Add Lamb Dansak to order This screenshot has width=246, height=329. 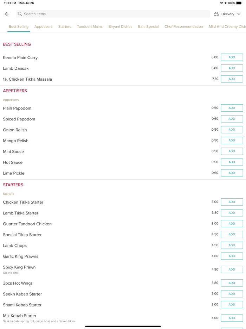click(x=232, y=68)
